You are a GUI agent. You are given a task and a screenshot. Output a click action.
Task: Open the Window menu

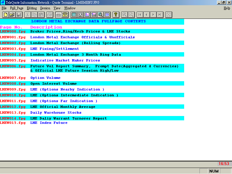click(x=70, y=8)
